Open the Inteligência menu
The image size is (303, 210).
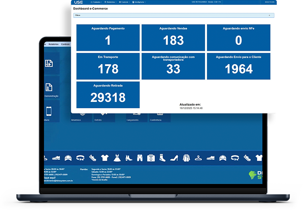(142, 2)
